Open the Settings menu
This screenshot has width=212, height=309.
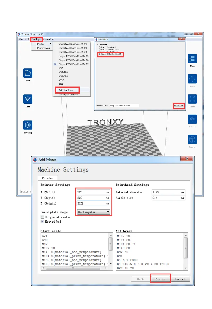pyautogui.click(x=36, y=39)
